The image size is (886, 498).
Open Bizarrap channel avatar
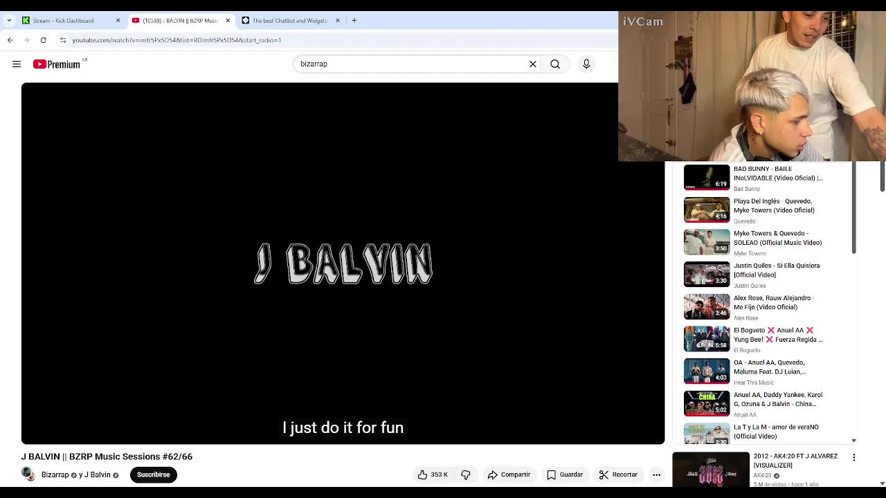(x=28, y=474)
